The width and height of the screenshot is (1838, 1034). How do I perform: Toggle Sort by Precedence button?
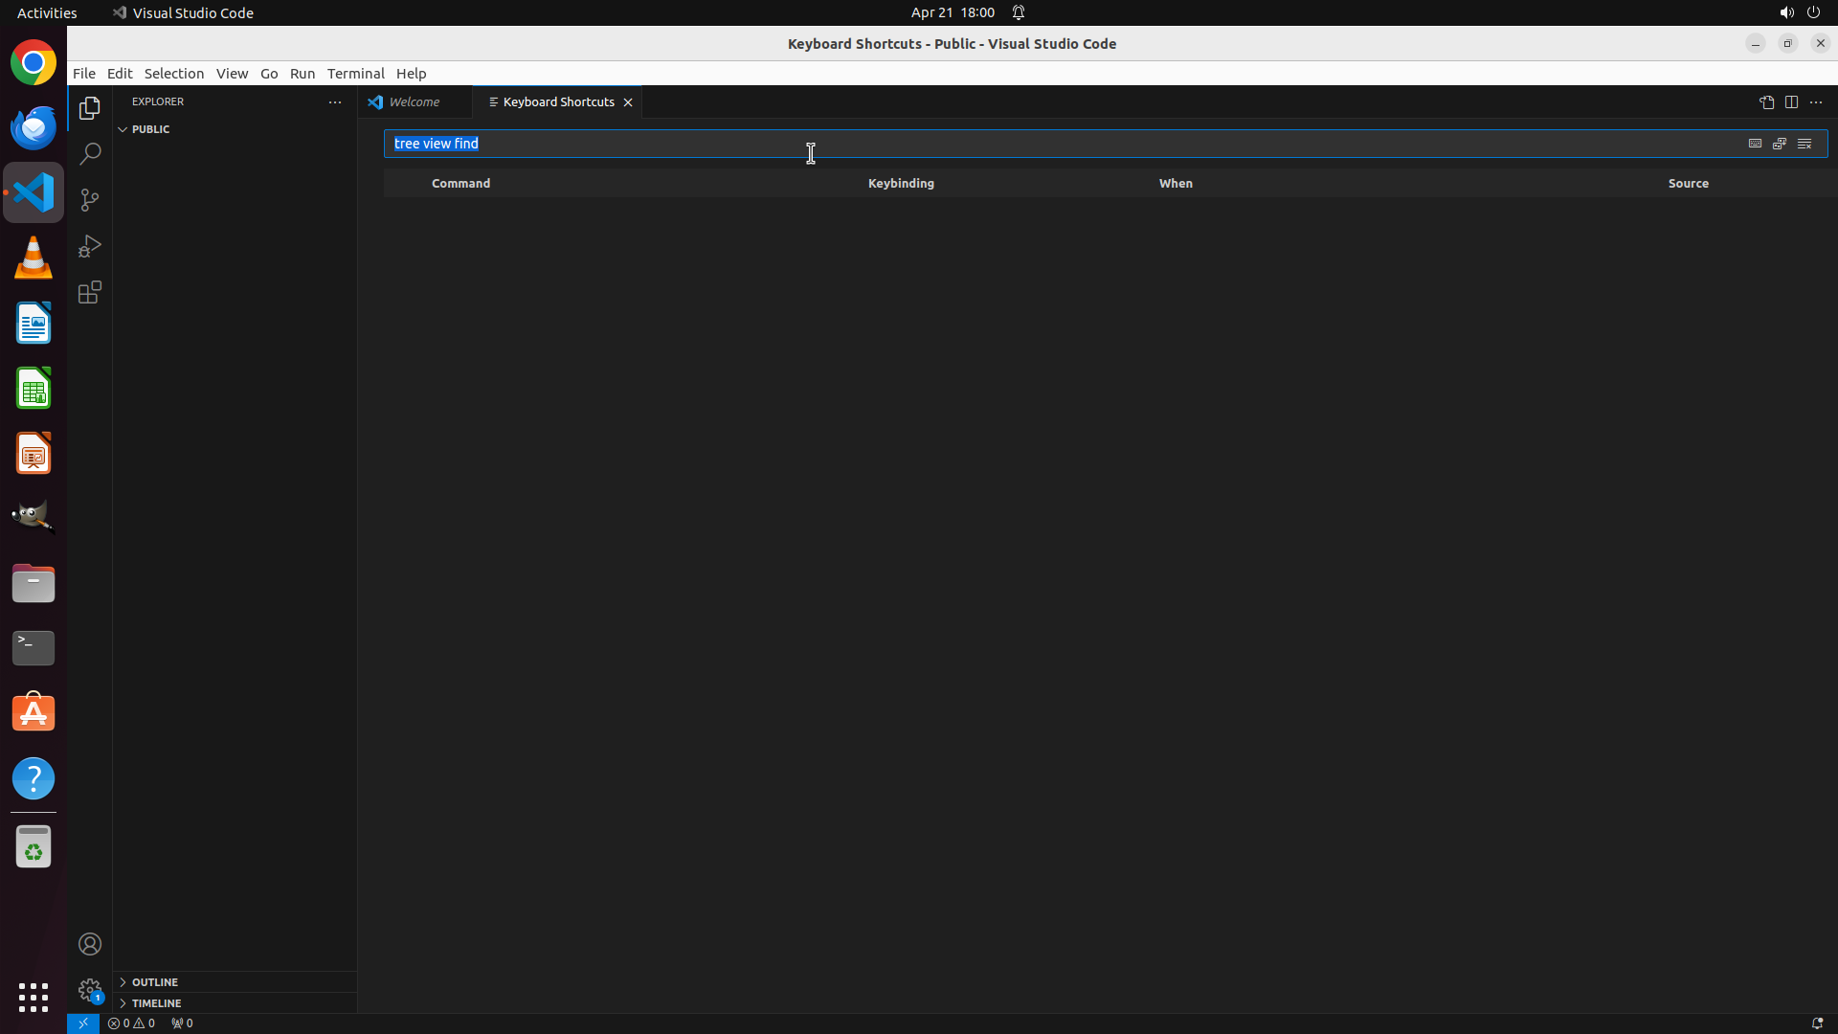tap(1780, 144)
